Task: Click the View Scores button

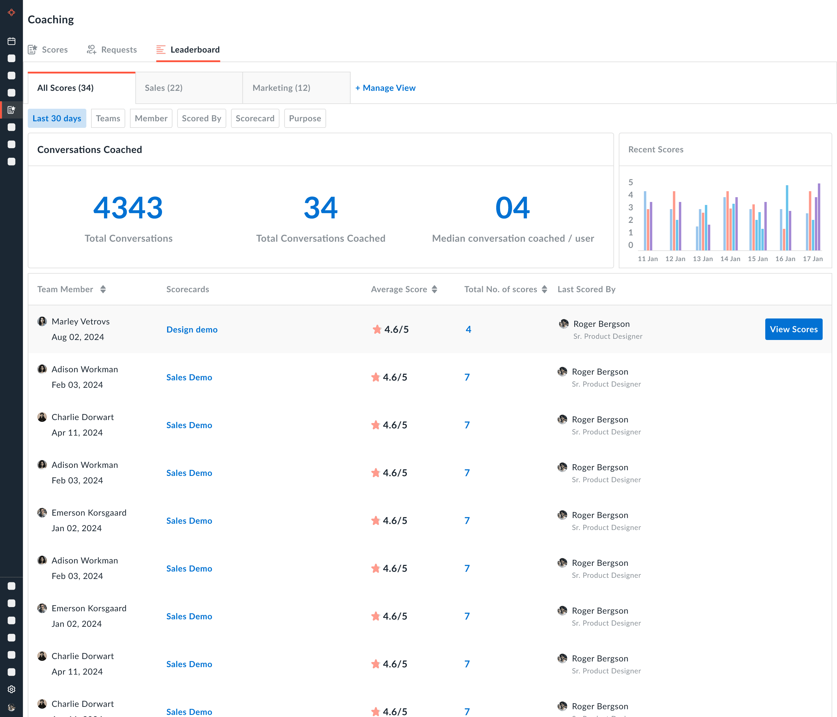Action: point(793,330)
